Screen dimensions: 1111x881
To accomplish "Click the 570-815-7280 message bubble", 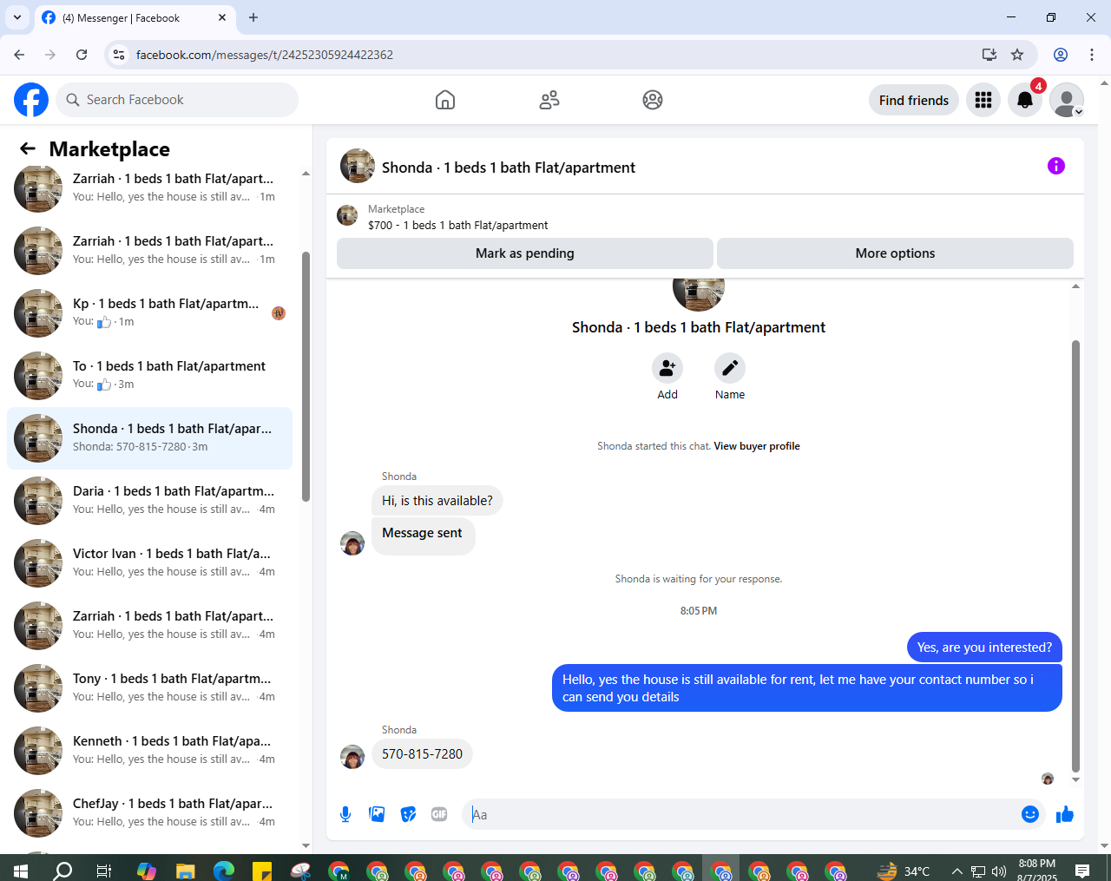I will (422, 754).
